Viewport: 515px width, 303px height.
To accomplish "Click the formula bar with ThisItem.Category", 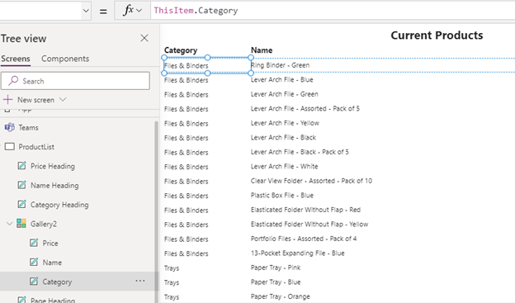I will pyautogui.click(x=333, y=11).
